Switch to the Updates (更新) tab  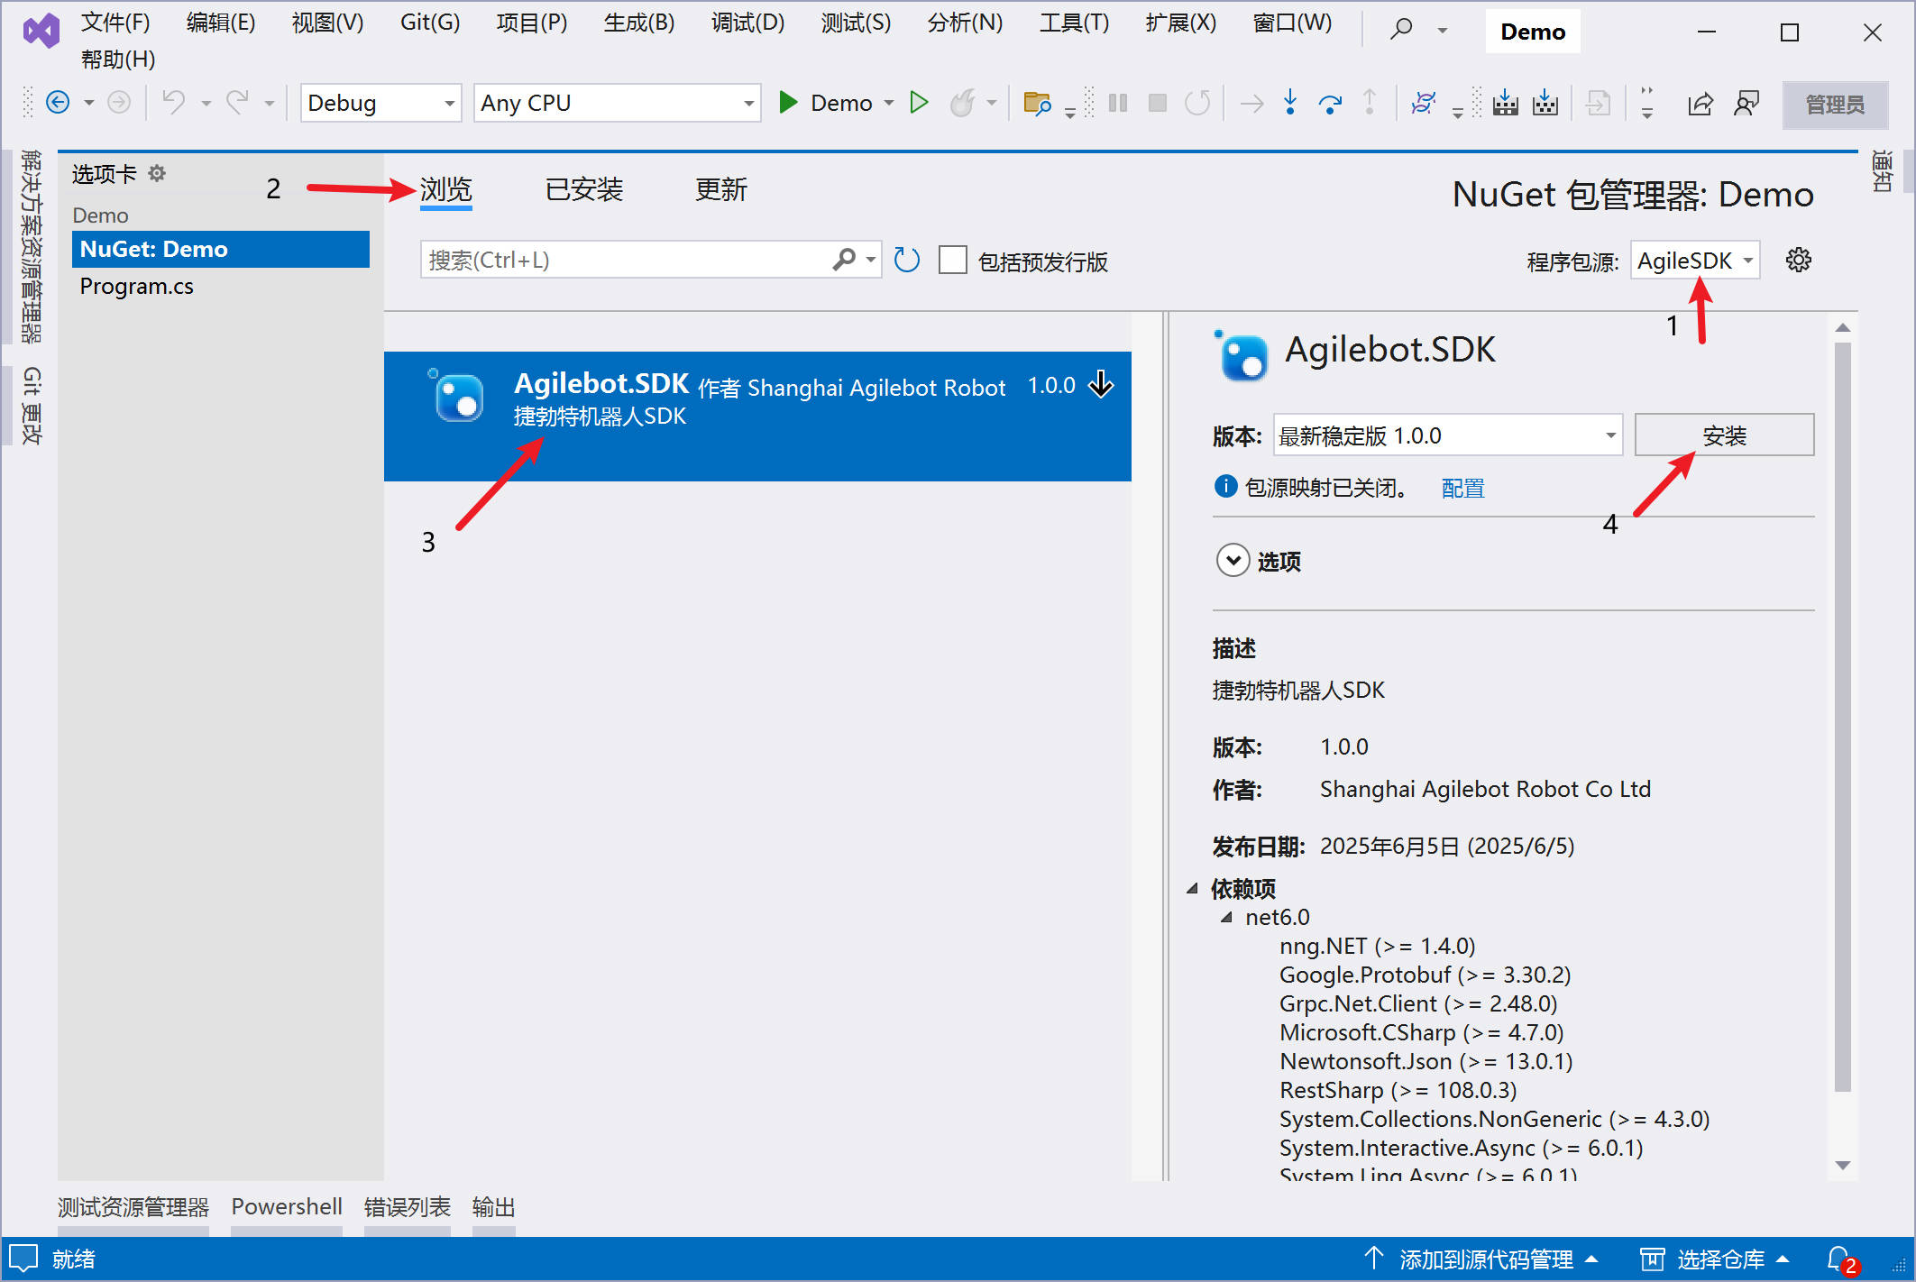coord(721,189)
